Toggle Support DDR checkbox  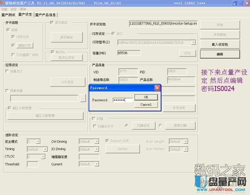(x=107, y=141)
